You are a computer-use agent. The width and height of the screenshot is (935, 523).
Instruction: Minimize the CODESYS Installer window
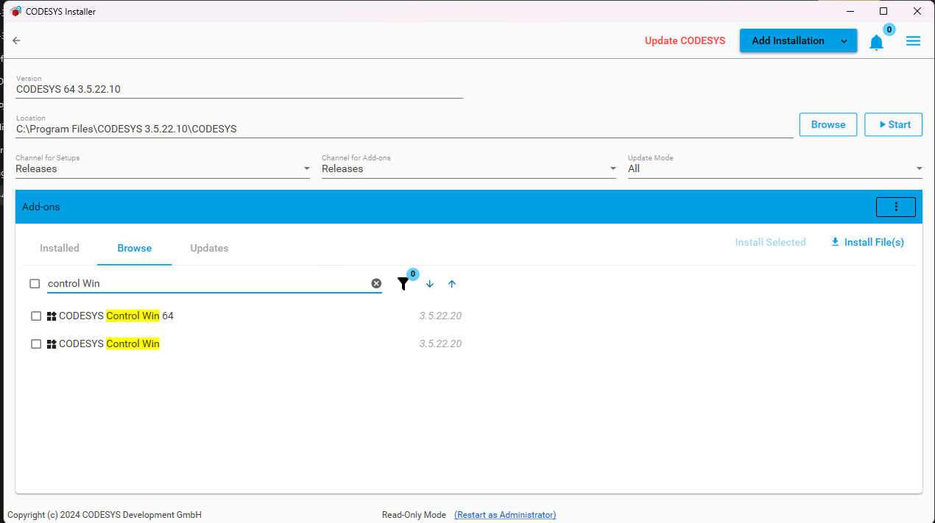point(850,11)
